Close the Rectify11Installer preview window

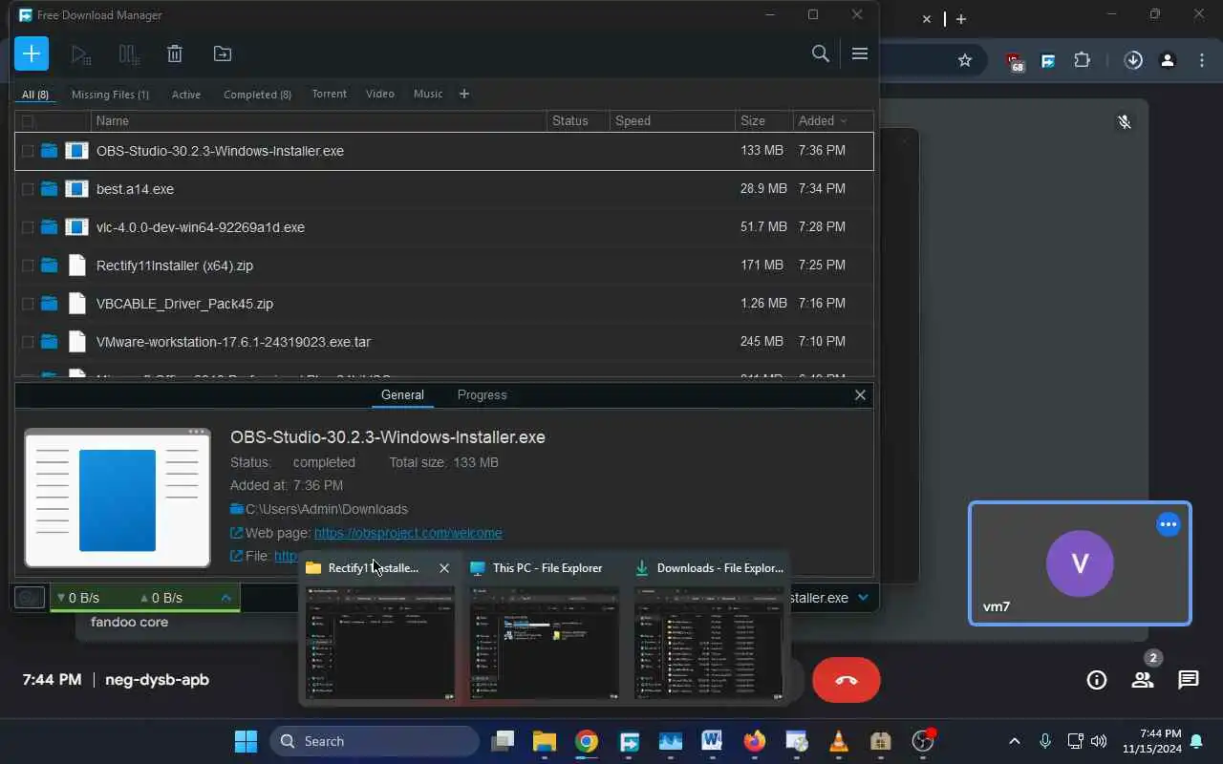tap(444, 568)
